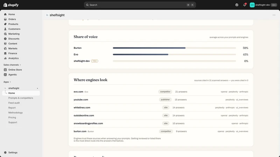Viewport: 280px width, 157px height.
Task: Open the Sidekick assistant icon in top bar
Action: pos(237,5)
